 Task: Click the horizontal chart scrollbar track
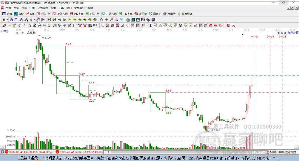pyautogui.click(x=182, y=152)
